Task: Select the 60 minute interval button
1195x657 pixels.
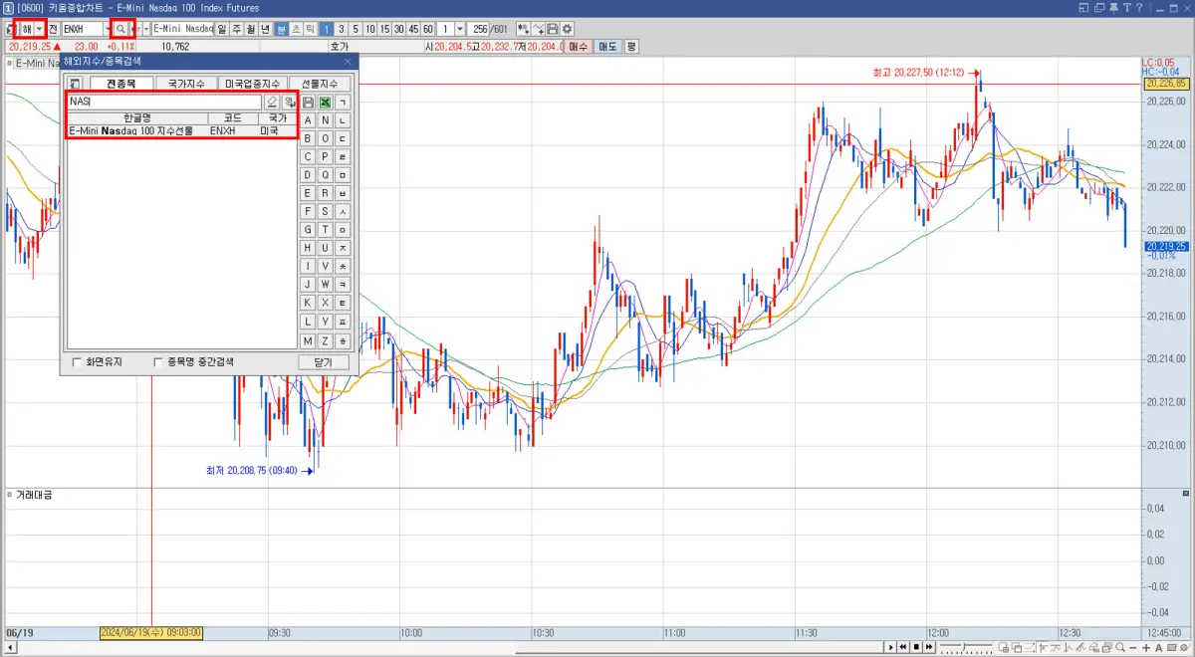Action: [x=428, y=30]
